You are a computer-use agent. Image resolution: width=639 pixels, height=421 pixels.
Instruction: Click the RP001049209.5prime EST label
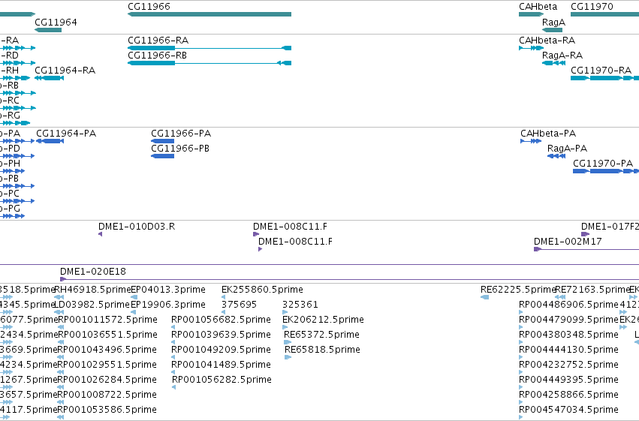point(221,350)
